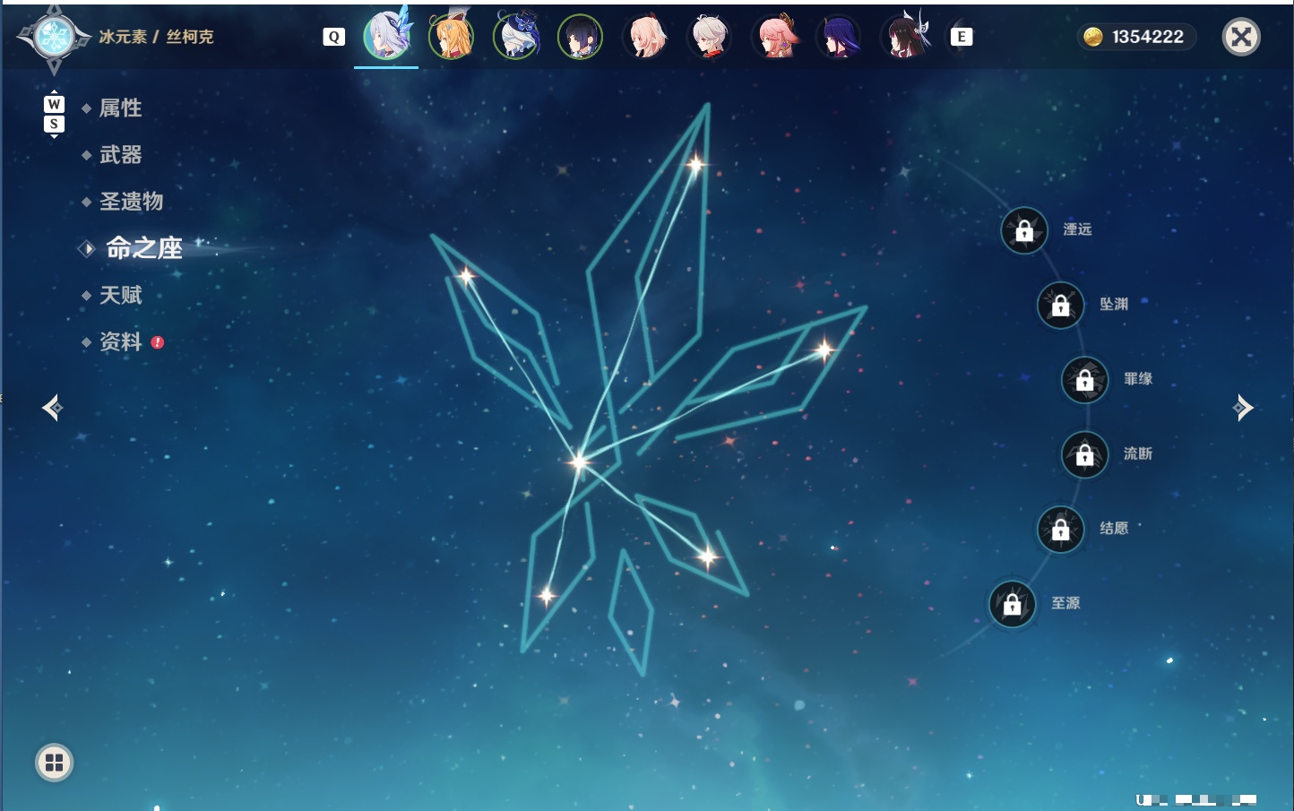Image resolution: width=1294 pixels, height=811 pixels.
Task: Open the grid menu icon at bottom left
Action: pyautogui.click(x=54, y=763)
